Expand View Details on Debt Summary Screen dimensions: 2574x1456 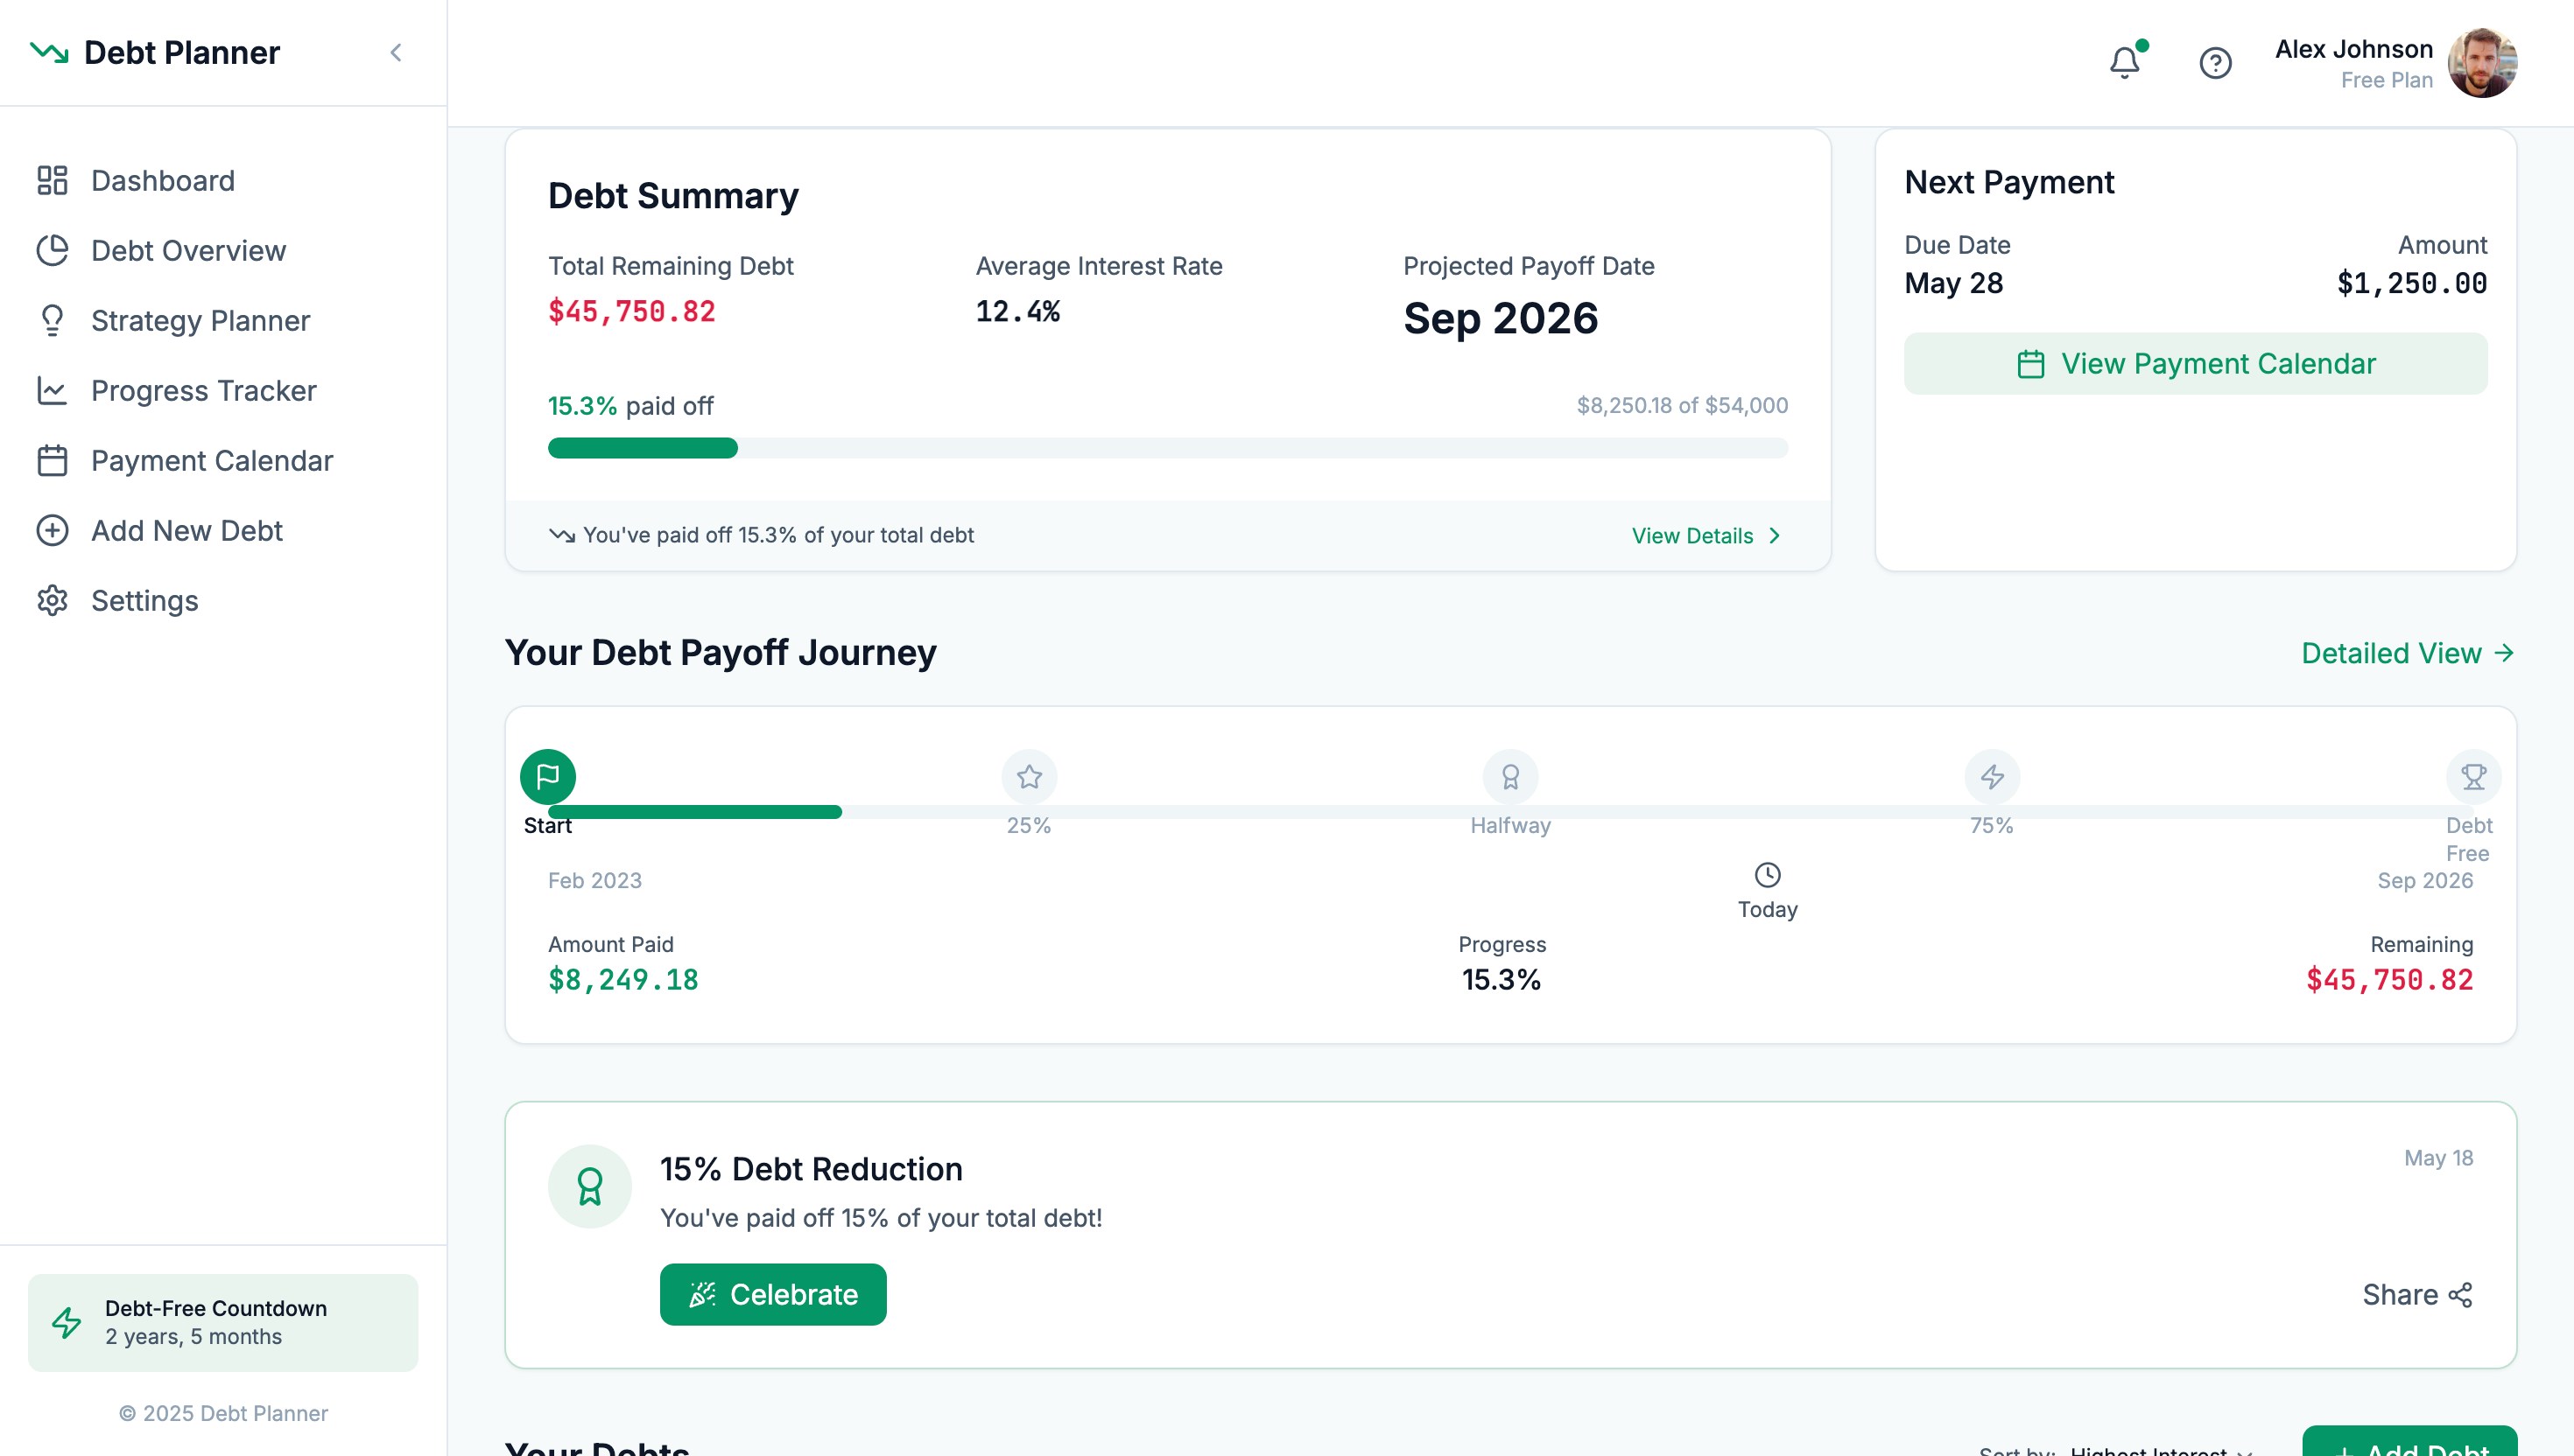1704,535
